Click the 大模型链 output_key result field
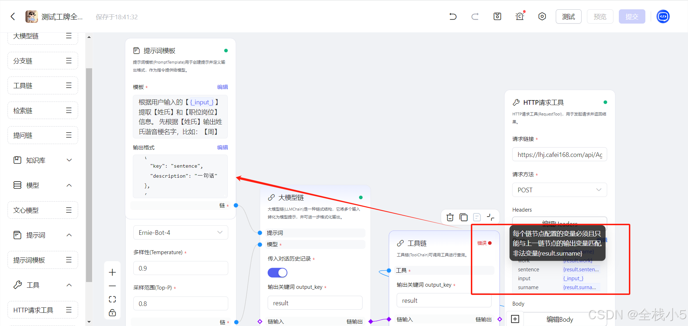The height and width of the screenshot is (326, 688). tap(315, 303)
